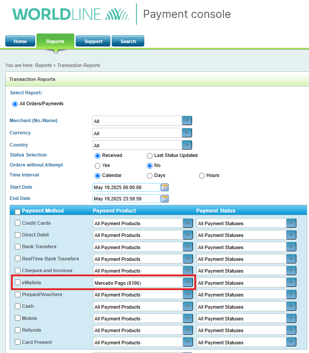The height and width of the screenshot is (353, 309).
Task: Tick the select-all Payment Method header checkbox
Action: 18,212
